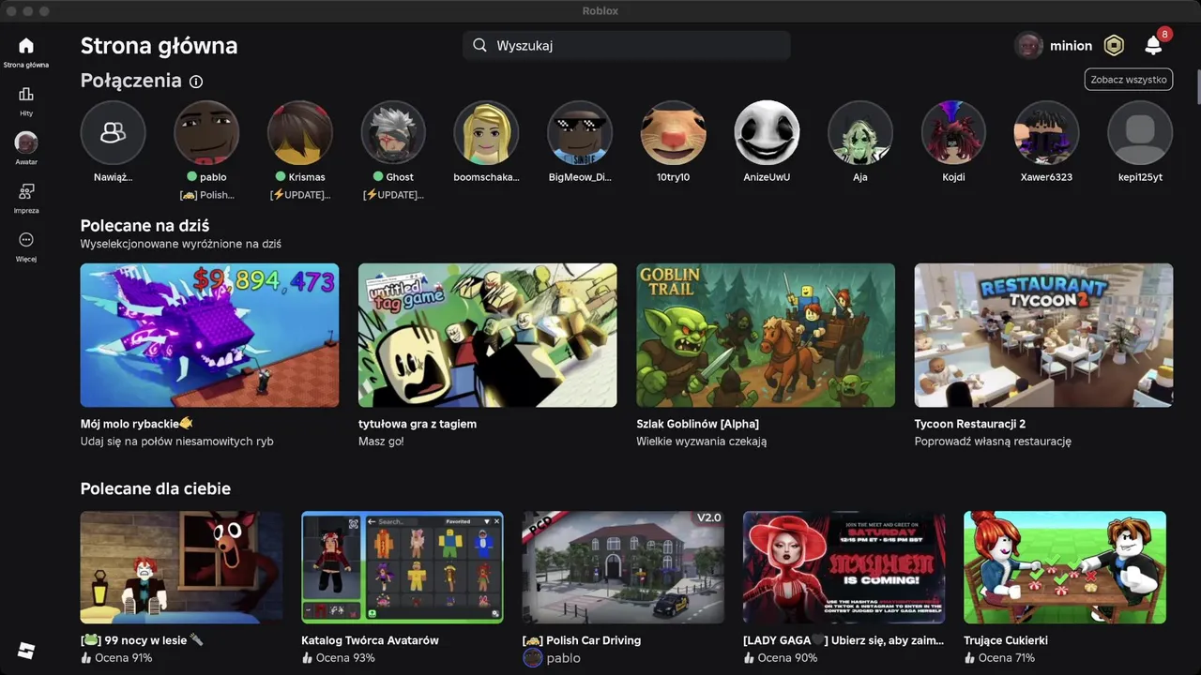Open Mój molo rybackie title link
This screenshot has height=675, width=1201.
point(137,424)
